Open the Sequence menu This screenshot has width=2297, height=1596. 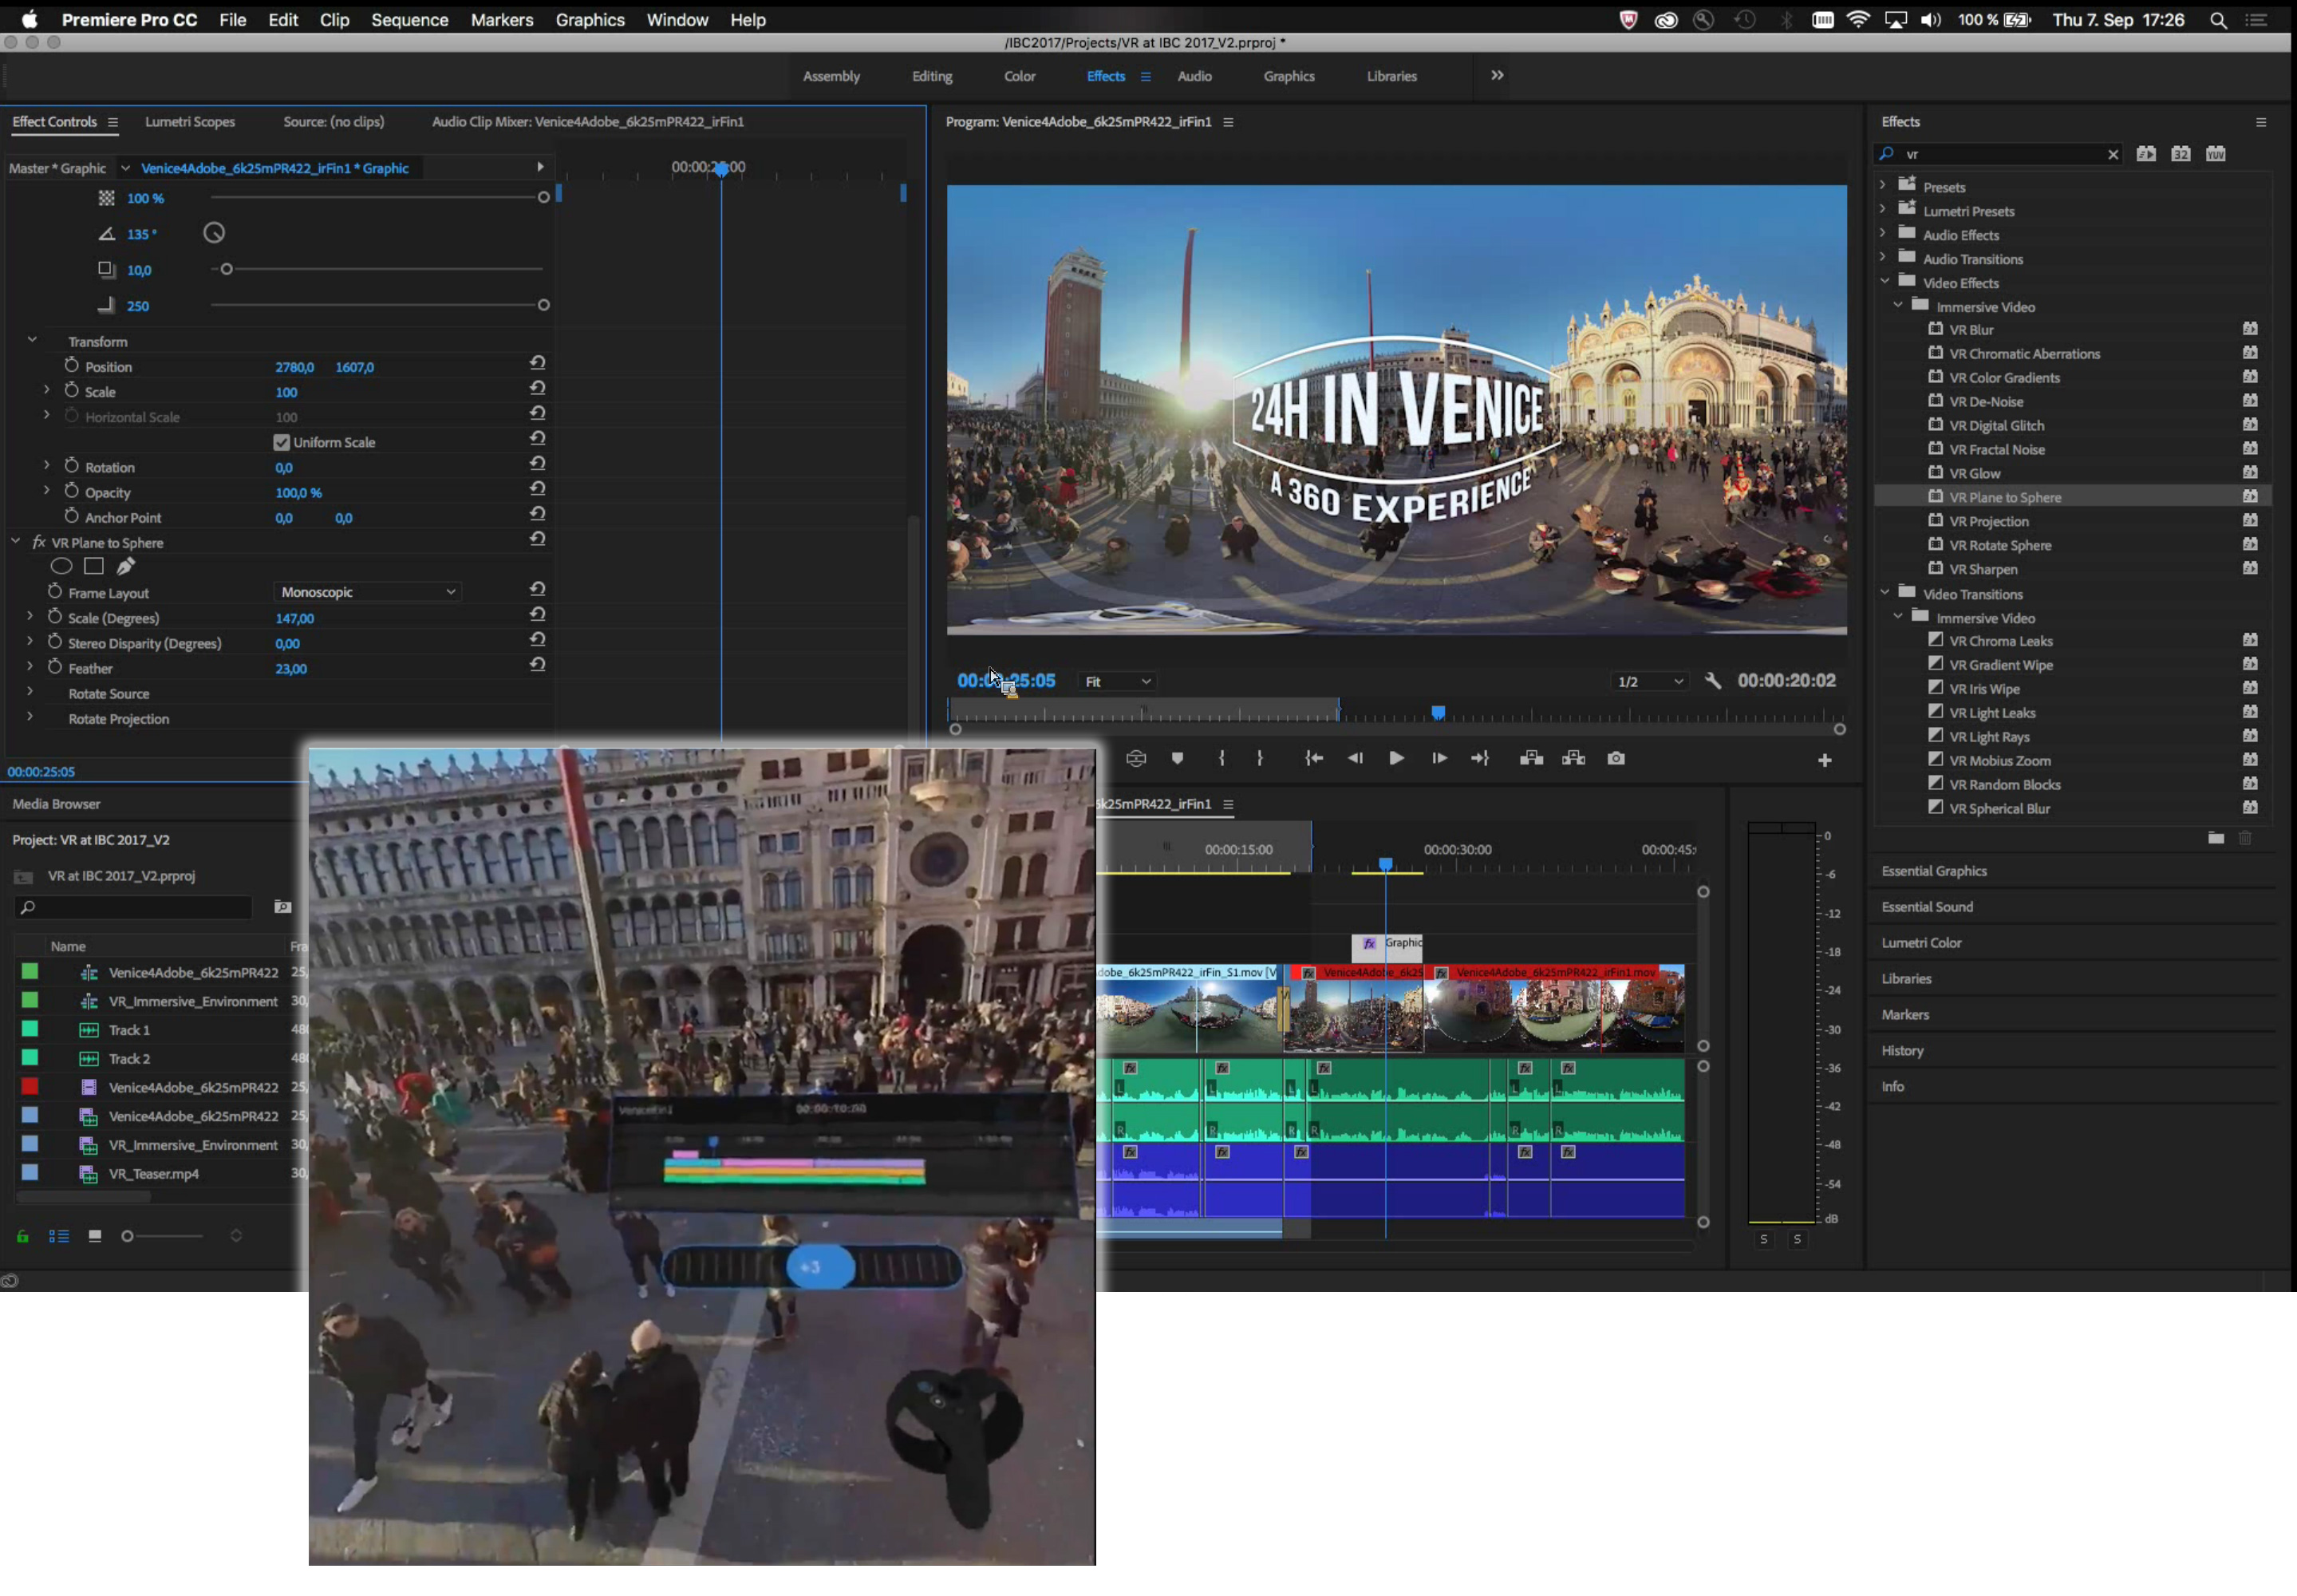410,20
